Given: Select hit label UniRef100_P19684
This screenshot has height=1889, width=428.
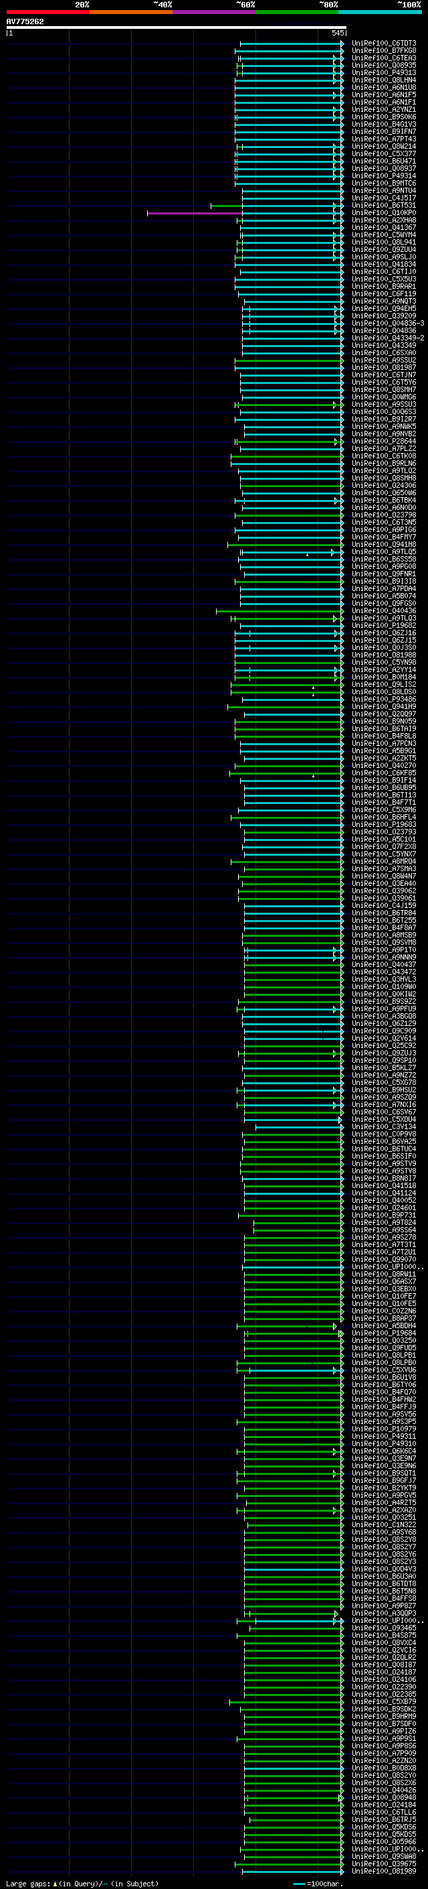Looking at the screenshot, I should pyautogui.click(x=384, y=1333).
